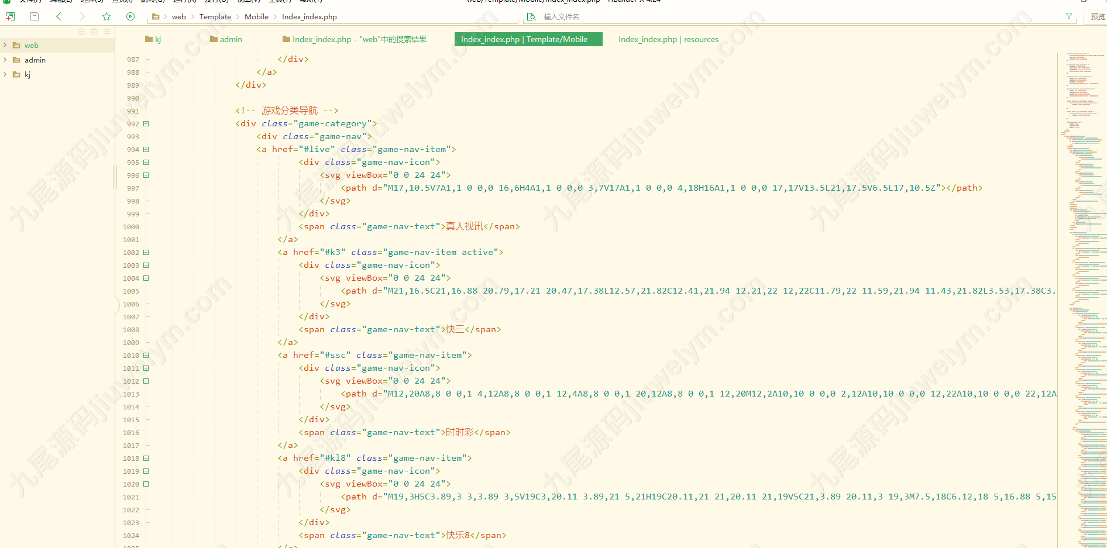Click the new file icon in toolbar
1107x548 pixels.
tap(10, 16)
